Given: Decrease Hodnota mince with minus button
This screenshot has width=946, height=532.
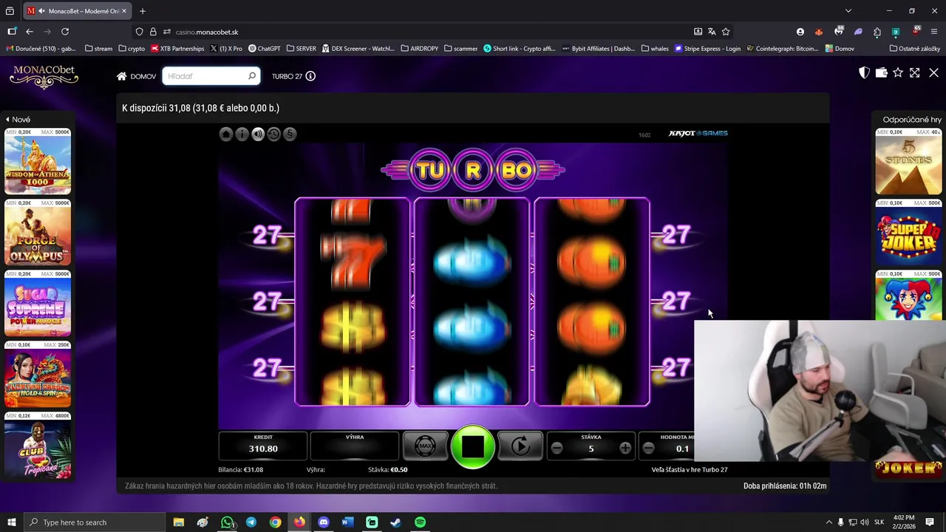Looking at the screenshot, I should tap(648, 449).
